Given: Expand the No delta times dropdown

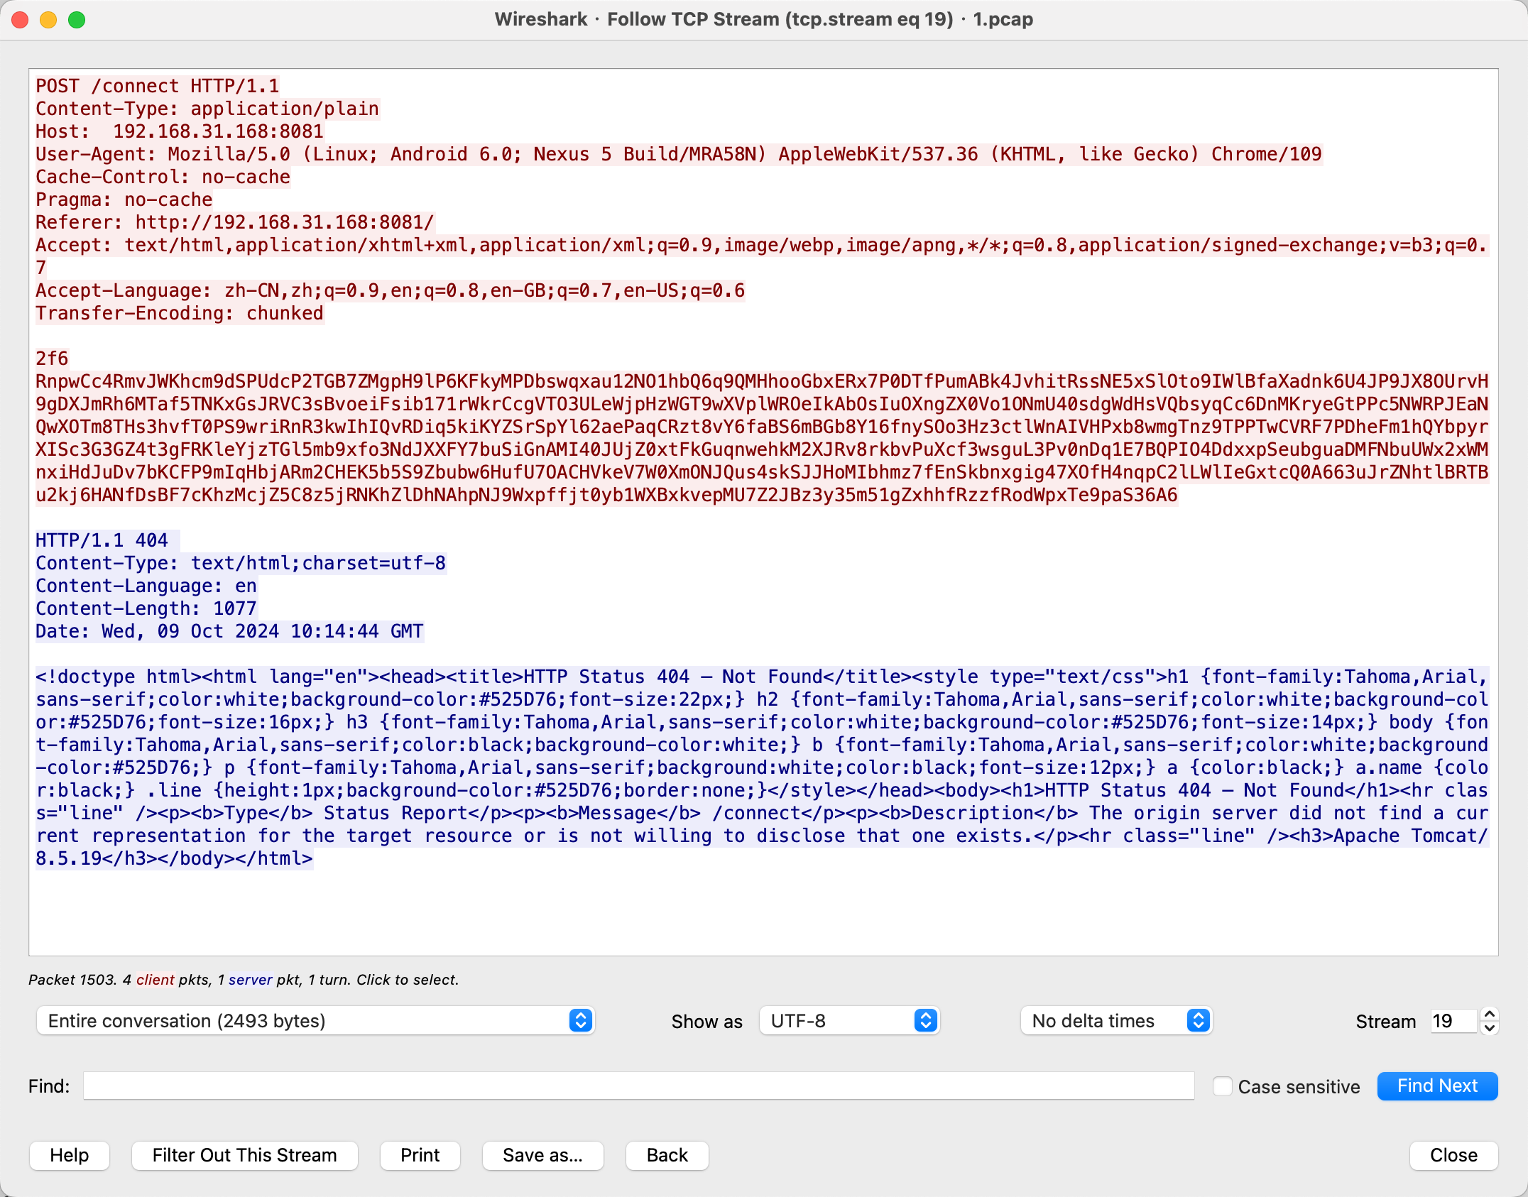Looking at the screenshot, I should pos(1115,1021).
